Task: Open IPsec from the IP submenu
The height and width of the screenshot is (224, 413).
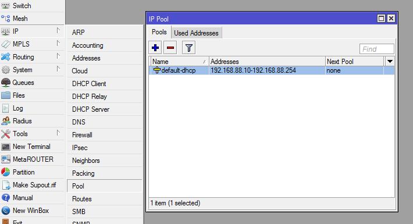Action: click(105, 148)
